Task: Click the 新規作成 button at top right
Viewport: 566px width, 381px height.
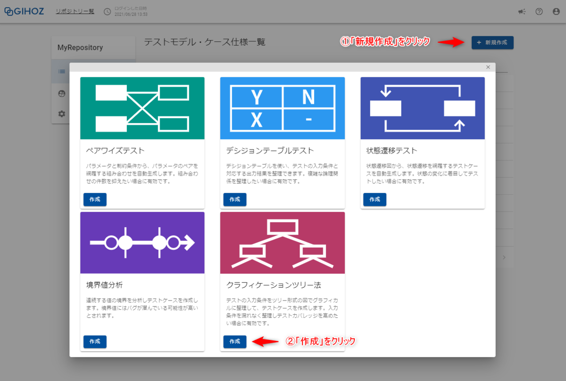Action: [492, 42]
